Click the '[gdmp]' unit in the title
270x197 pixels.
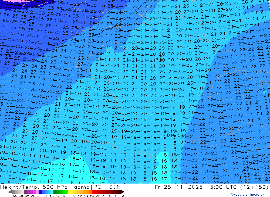click(82, 187)
